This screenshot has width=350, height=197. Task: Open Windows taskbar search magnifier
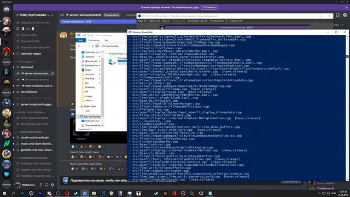pos(13,193)
